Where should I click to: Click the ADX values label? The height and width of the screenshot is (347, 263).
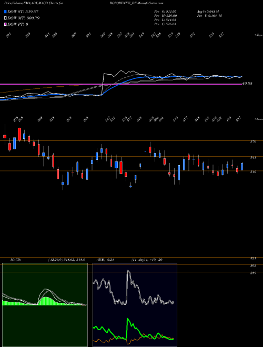coord(105,260)
